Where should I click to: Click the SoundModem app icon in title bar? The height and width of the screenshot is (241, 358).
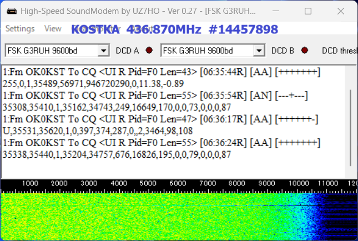[12, 11]
